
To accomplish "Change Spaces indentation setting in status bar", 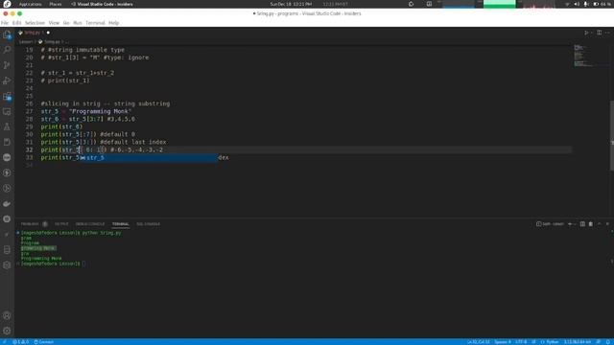I will point(503,342).
